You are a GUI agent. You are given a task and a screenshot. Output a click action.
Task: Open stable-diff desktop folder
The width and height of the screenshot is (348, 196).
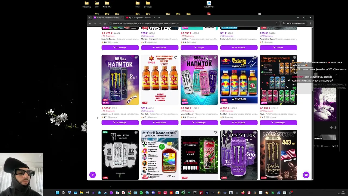point(107,4)
